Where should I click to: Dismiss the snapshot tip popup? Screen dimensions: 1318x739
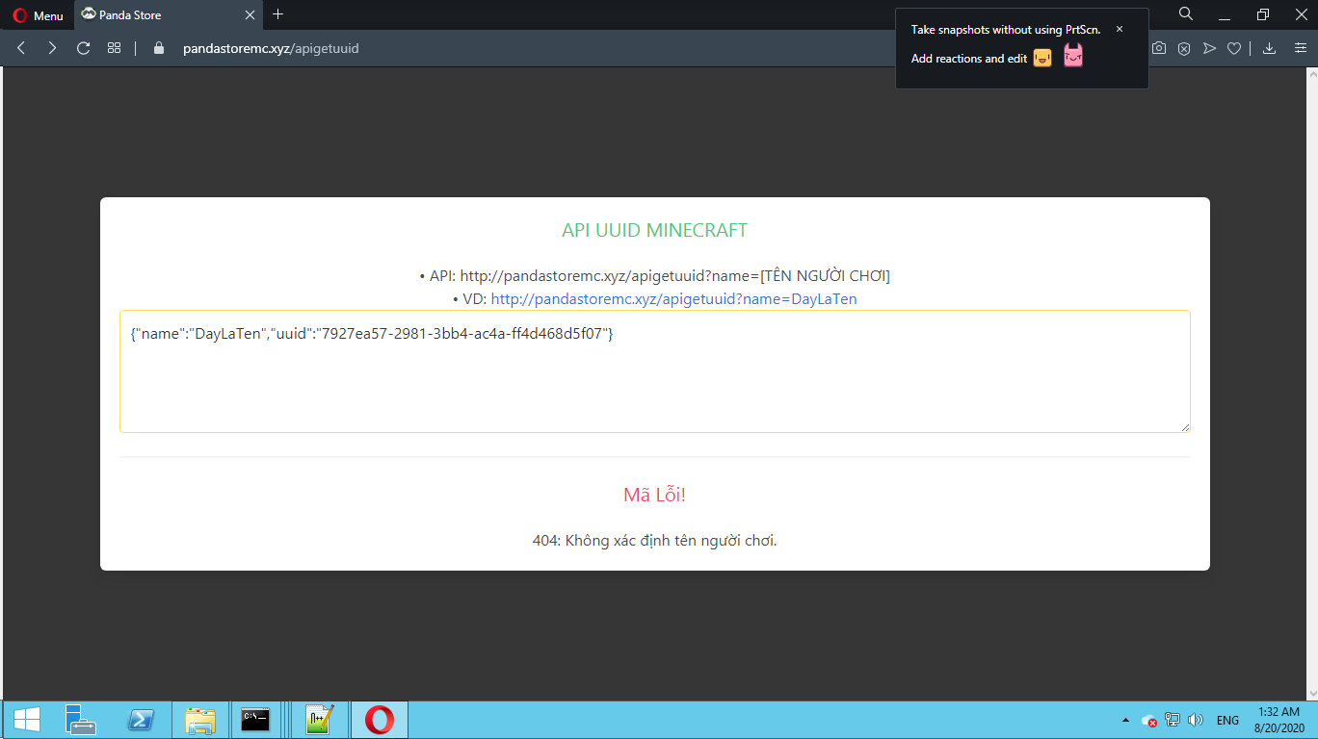1120,30
